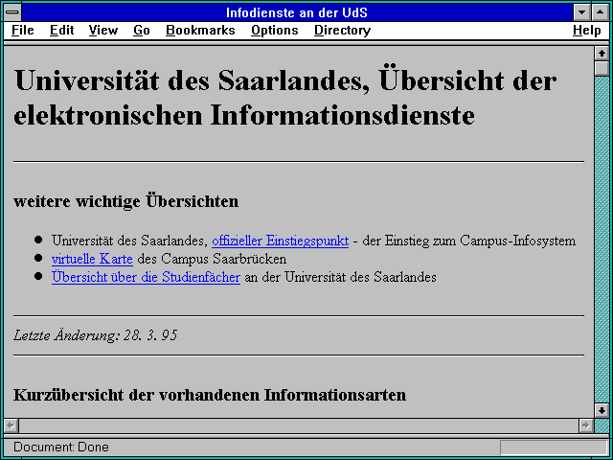Click the main Universität des Saarlandes heading
This screenshot has height=460, width=613.
pyautogui.click(x=285, y=98)
